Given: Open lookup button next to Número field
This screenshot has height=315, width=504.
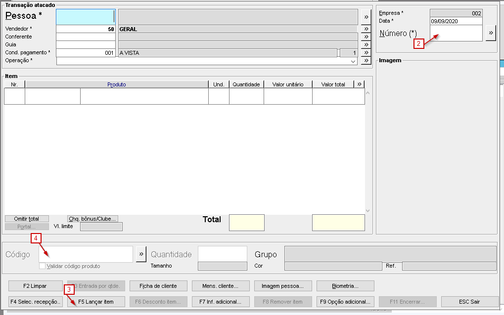Looking at the screenshot, I should (x=491, y=33).
